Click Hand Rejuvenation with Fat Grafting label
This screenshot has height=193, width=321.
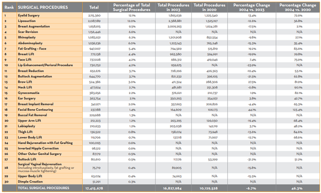click(x=45, y=143)
